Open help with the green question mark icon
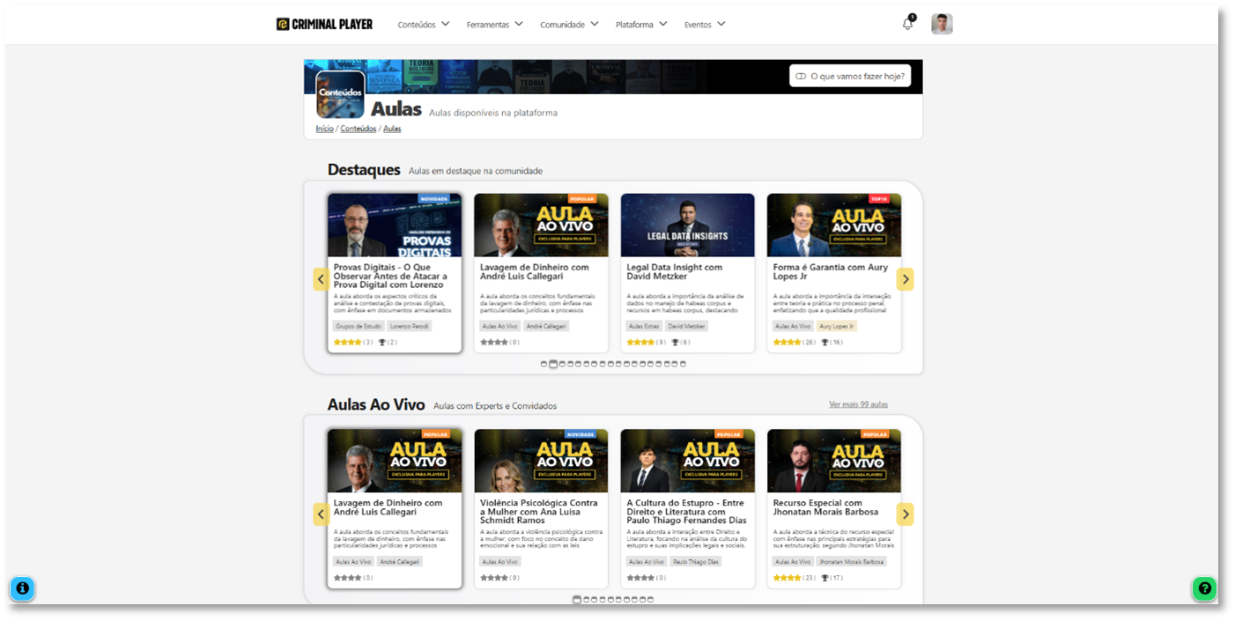The image size is (1235, 621). click(x=1203, y=588)
